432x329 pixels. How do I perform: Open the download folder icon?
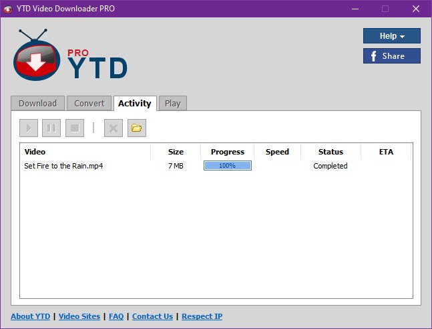point(137,128)
